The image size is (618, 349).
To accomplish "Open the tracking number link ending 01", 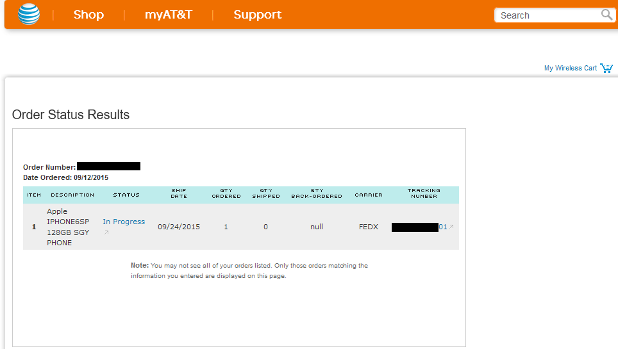I will click(x=443, y=227).
